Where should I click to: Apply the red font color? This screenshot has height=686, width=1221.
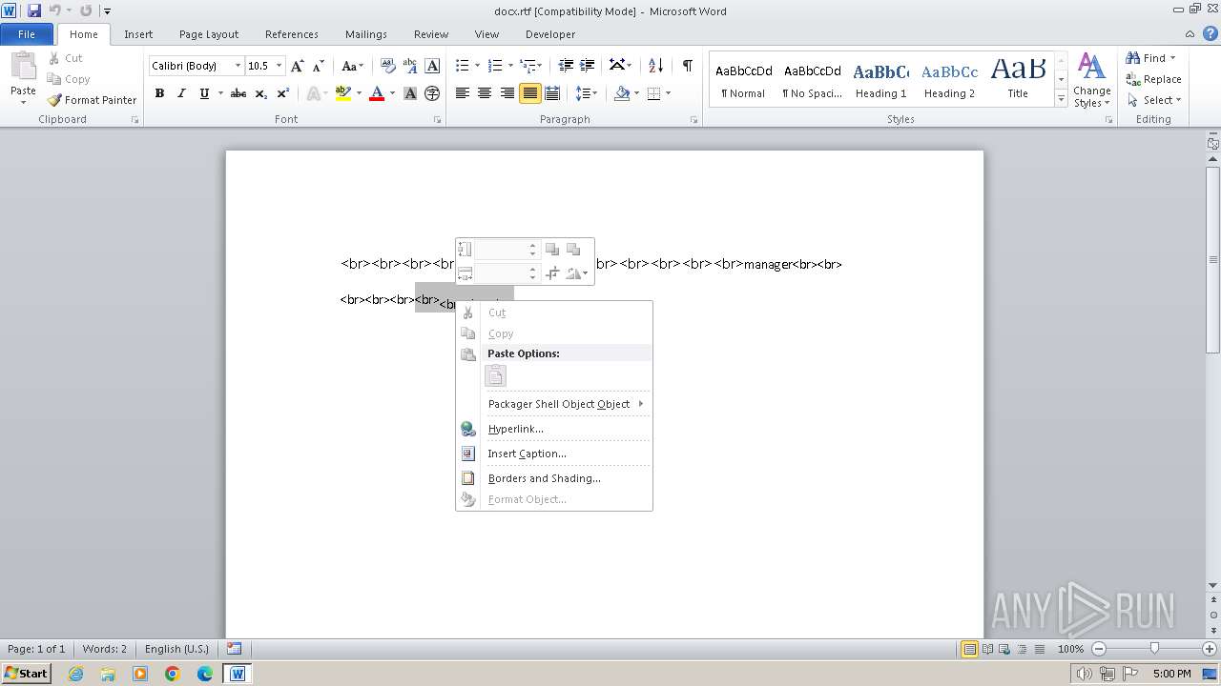[x=376, y=93]
